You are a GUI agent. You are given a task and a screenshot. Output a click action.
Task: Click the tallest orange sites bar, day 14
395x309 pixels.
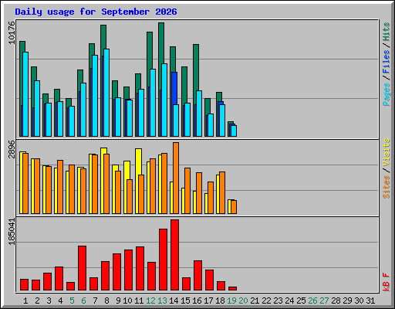[176, 178]
